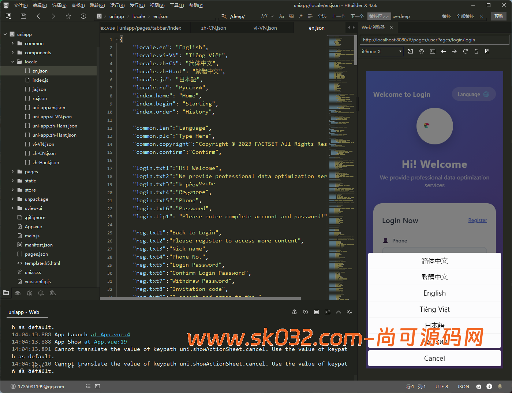Reload the built-in web browser page
Image resolution: width=512 pixels, height=393 pixels.
(x=465, y=51)
